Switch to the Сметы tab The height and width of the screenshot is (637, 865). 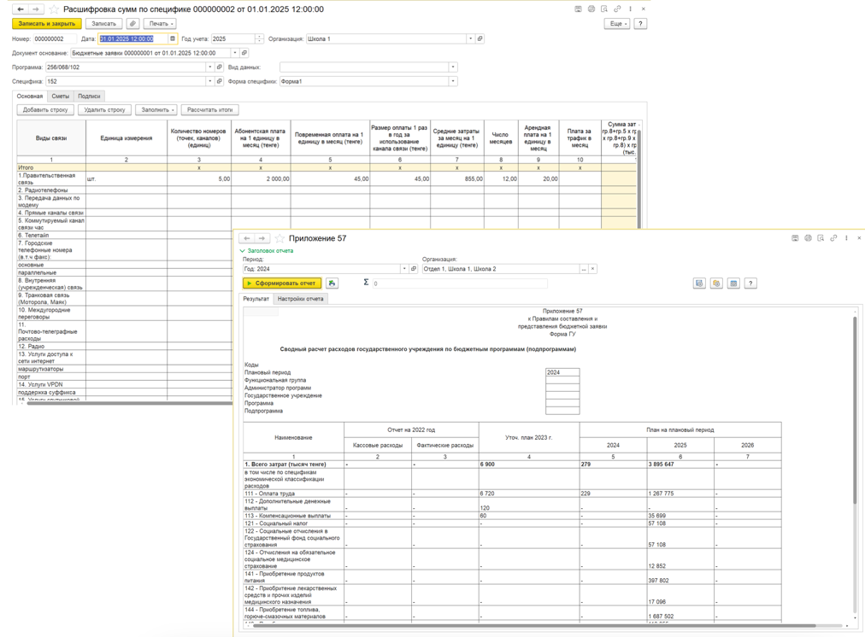point(61,96)
